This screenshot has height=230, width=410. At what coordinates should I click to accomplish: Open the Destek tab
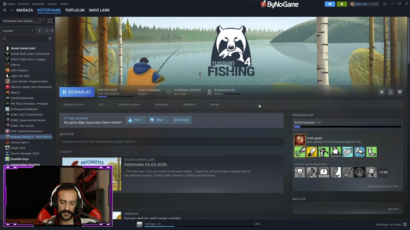click(x=215, y=104)
